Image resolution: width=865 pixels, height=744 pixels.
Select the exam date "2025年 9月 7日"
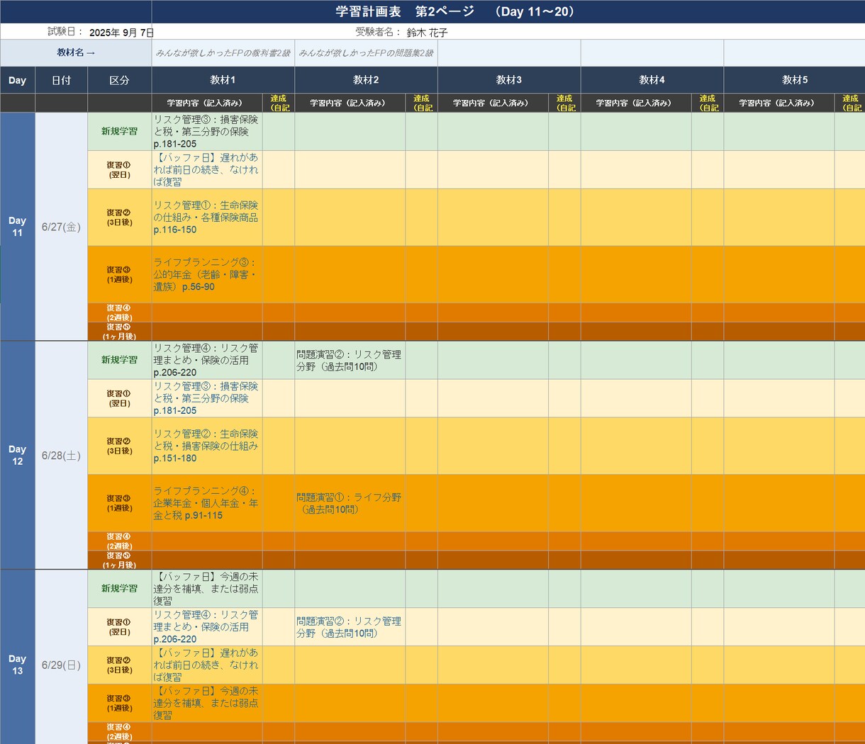(122, 33)
